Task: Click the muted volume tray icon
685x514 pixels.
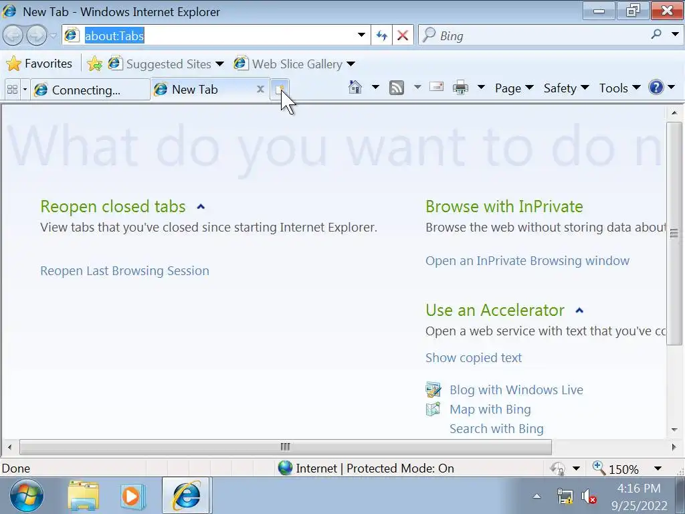Action: [x=589, y=497]
